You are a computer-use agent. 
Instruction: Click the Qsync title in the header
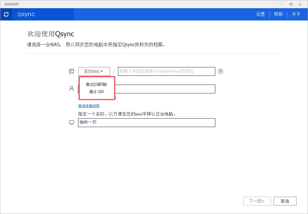point(26,14)
